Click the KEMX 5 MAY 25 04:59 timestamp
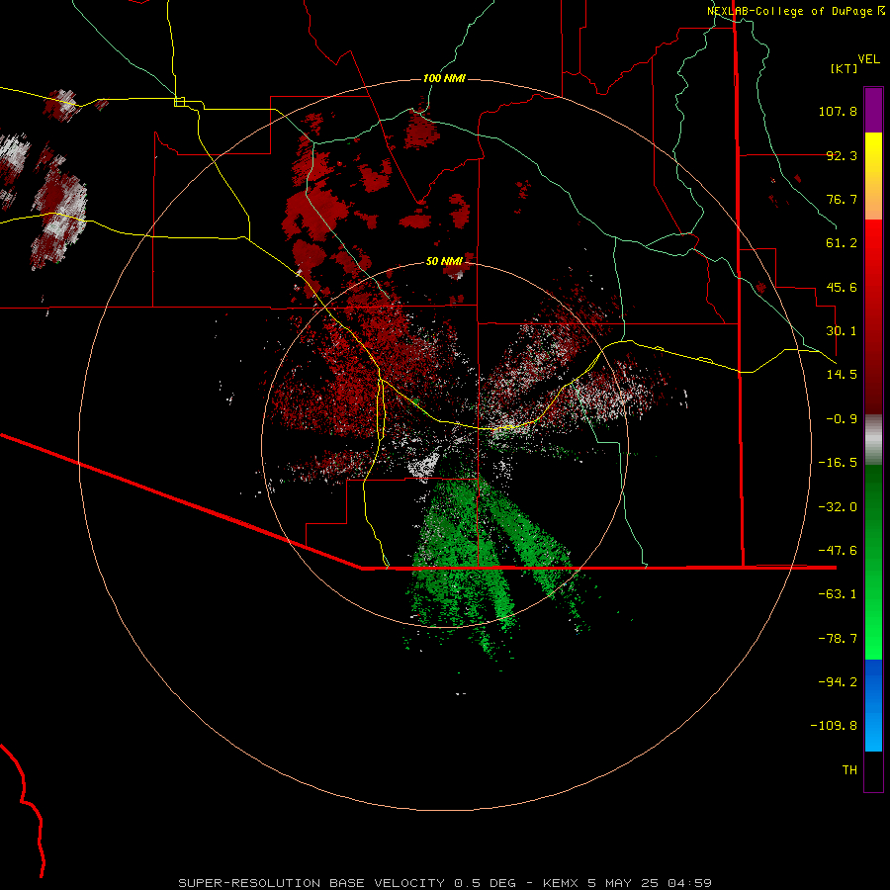This screenshot has width=890, height=890. coord(627,883)
